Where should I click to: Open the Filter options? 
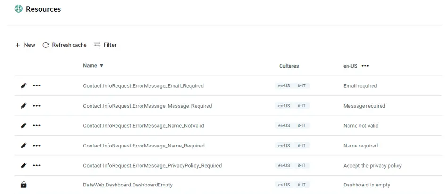pos(106,45)
